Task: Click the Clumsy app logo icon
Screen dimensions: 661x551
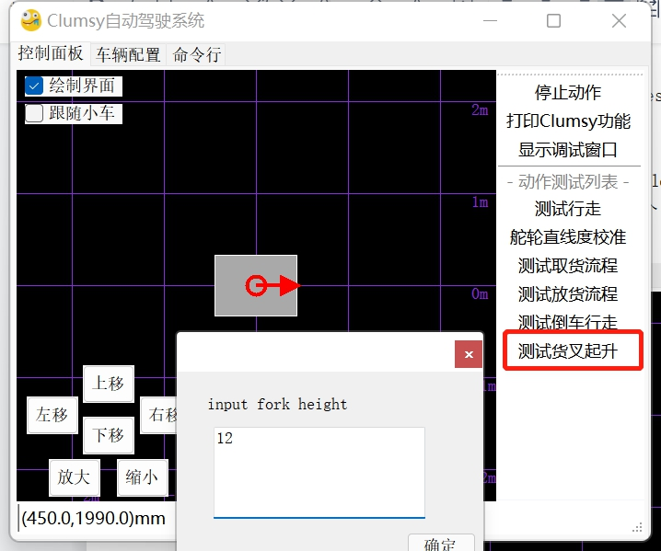Action: (31, 20)
